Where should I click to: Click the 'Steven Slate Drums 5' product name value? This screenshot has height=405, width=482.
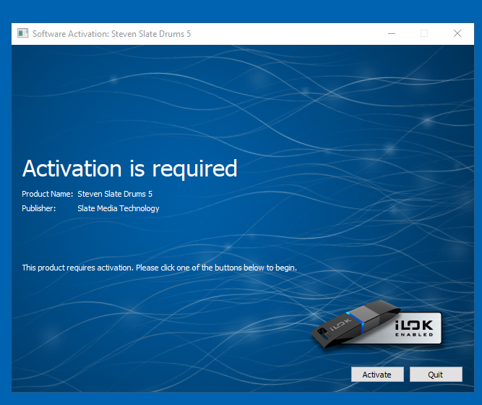pos(115,194)
